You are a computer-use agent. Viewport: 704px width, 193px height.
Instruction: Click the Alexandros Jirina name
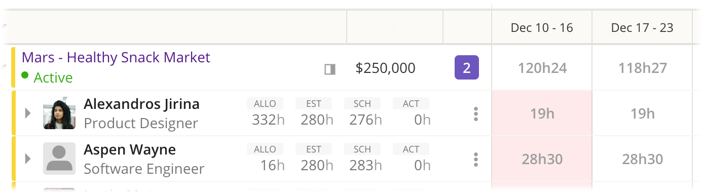(x=141, y=104)
